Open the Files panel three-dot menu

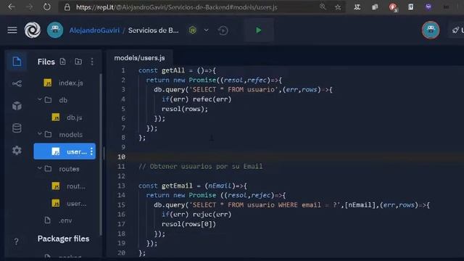92,62
